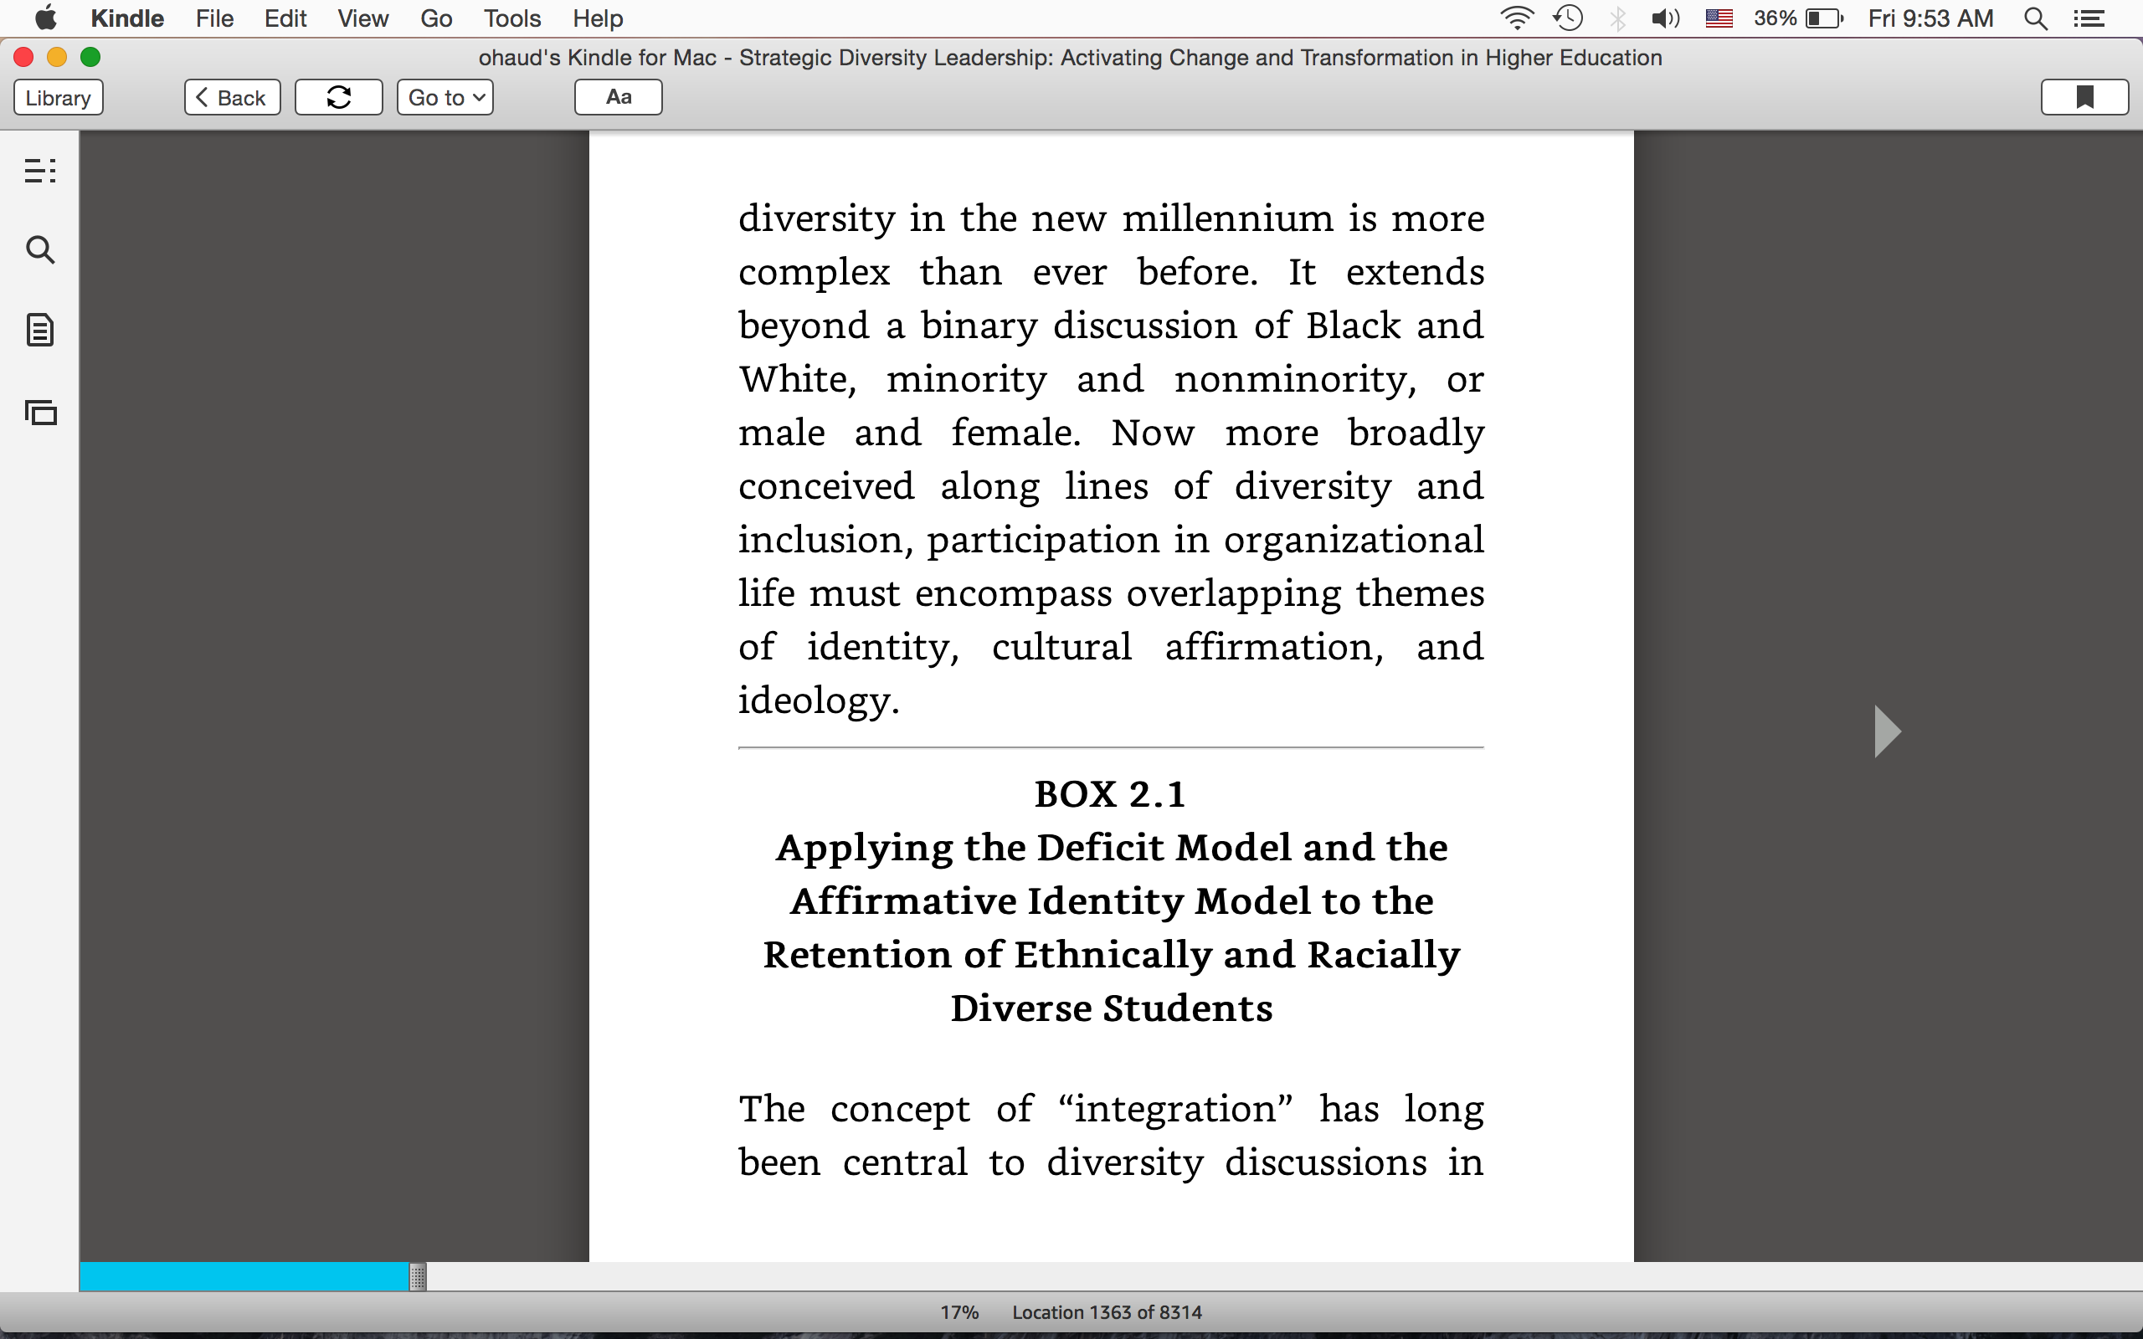The width and height of the screenshot is (2143, 1339).
Task: Open macOS Spotlight search icon
Action: coord(2035,18)
